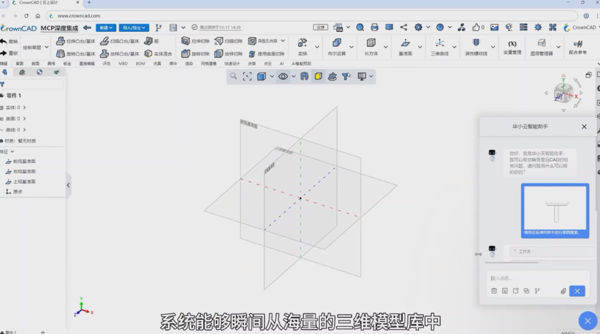600x334 pixels.
Task: Select the 扫描切除 sweep cut tool
Action: pyautogui.click(x=228, y=41)
